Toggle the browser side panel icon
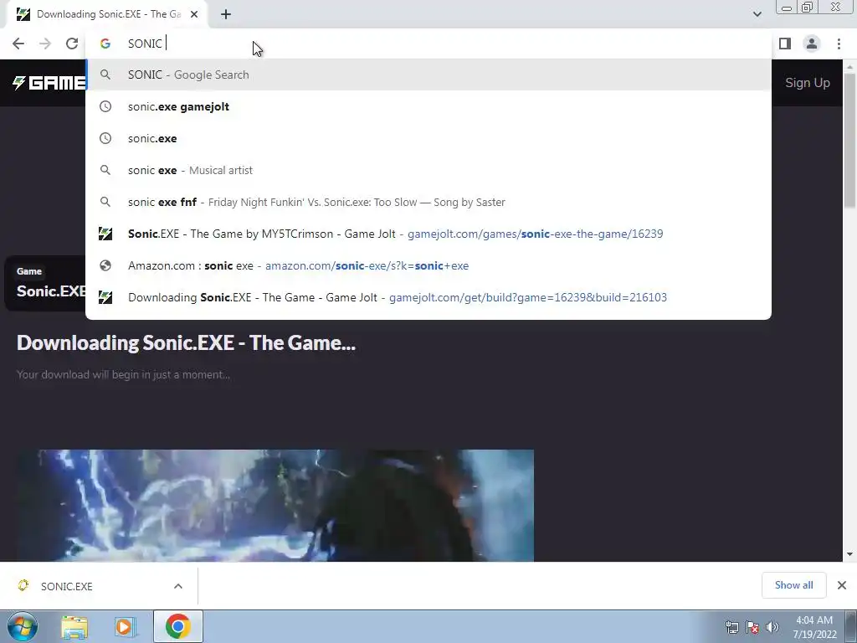 point(785,44)
